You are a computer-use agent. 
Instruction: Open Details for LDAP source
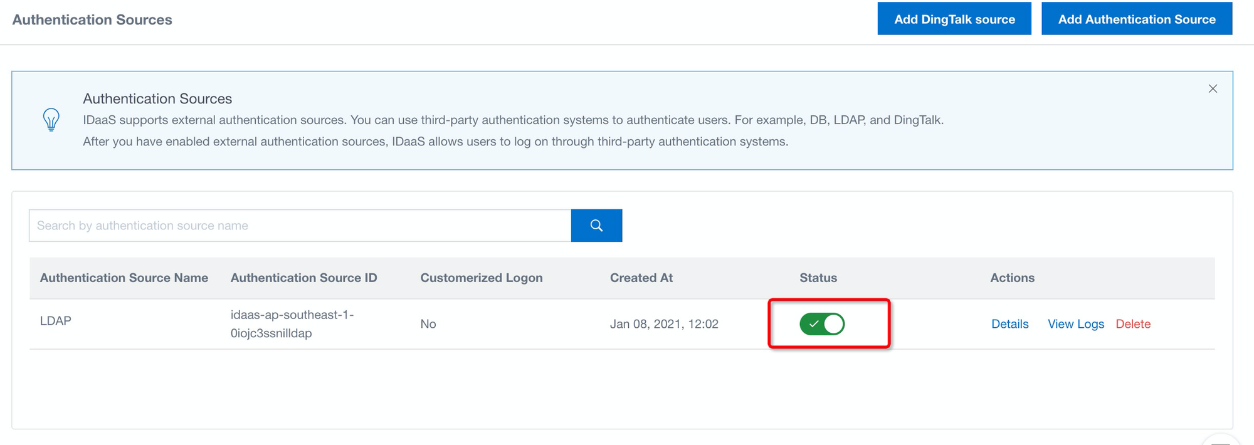pos(1009,324)
